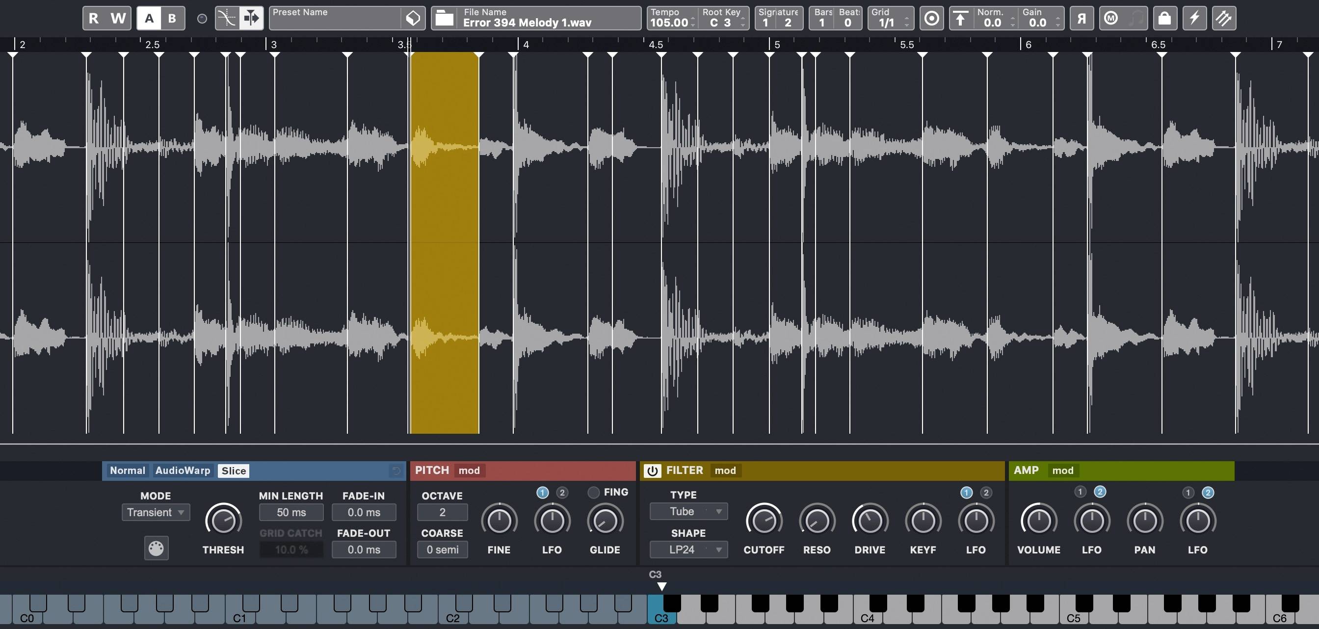Reverse the sample with the mirrored R icon
This screenshot has width=1319, height=629.
pos(1082,18)
